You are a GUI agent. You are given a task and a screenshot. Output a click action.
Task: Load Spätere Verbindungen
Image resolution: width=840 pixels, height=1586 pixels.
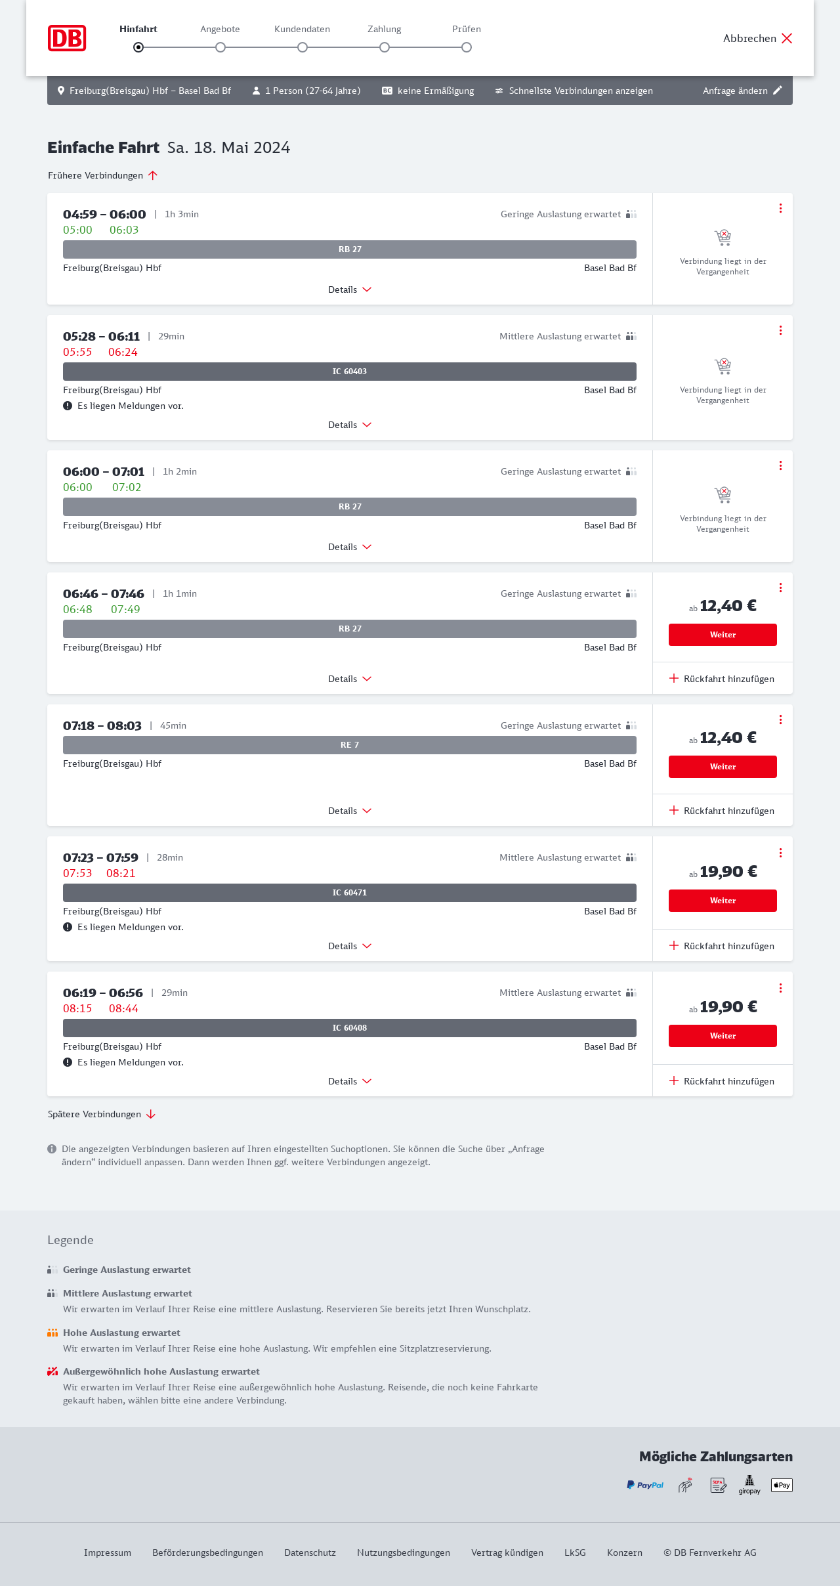pos(102,1114)
